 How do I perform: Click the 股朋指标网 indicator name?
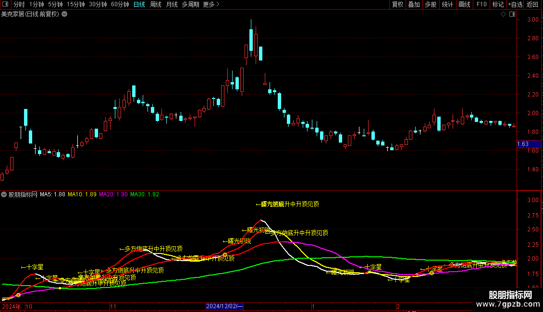(23, 194)
